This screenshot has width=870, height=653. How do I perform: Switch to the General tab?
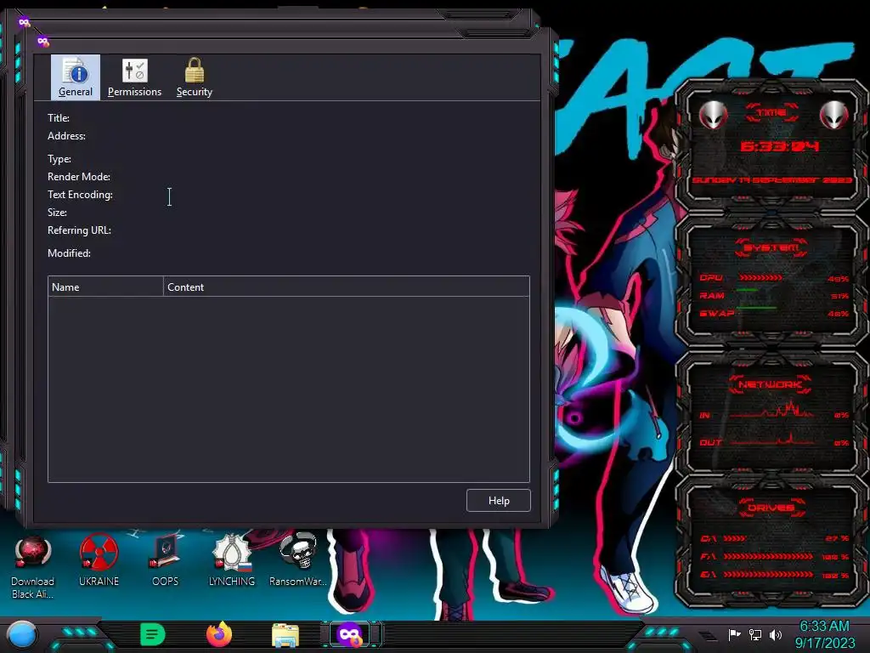(76, 77)
